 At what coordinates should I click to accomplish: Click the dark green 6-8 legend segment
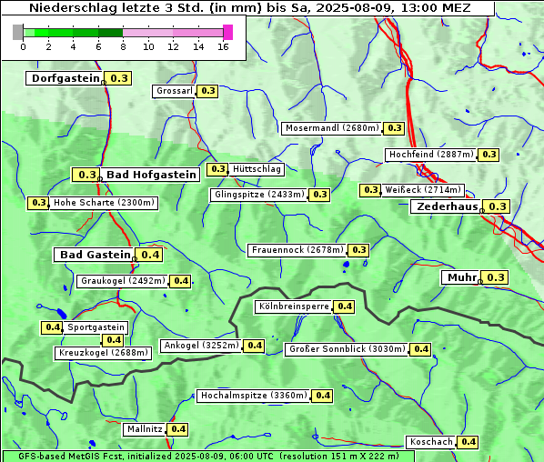pyautogui.click(x=111, y=33)
